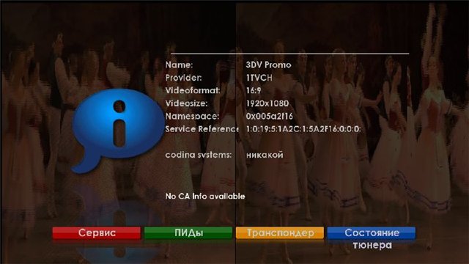
Task: Open the blue Состояние тюнера button
Action: tap(372, 233)
